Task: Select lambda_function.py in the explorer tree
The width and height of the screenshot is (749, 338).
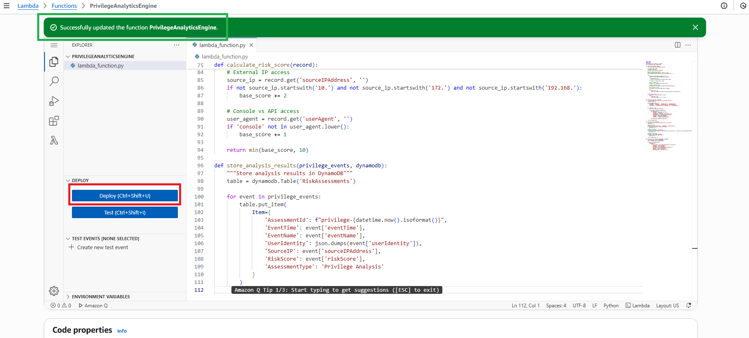Action: pos(125,65)
